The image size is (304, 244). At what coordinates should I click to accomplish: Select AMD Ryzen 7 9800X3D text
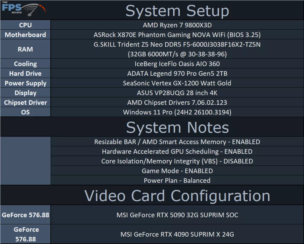(177, 25)
